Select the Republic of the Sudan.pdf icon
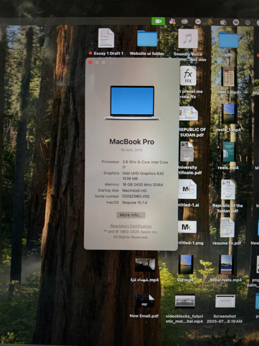Screen dimensions: 259x346 coord(228,190)
